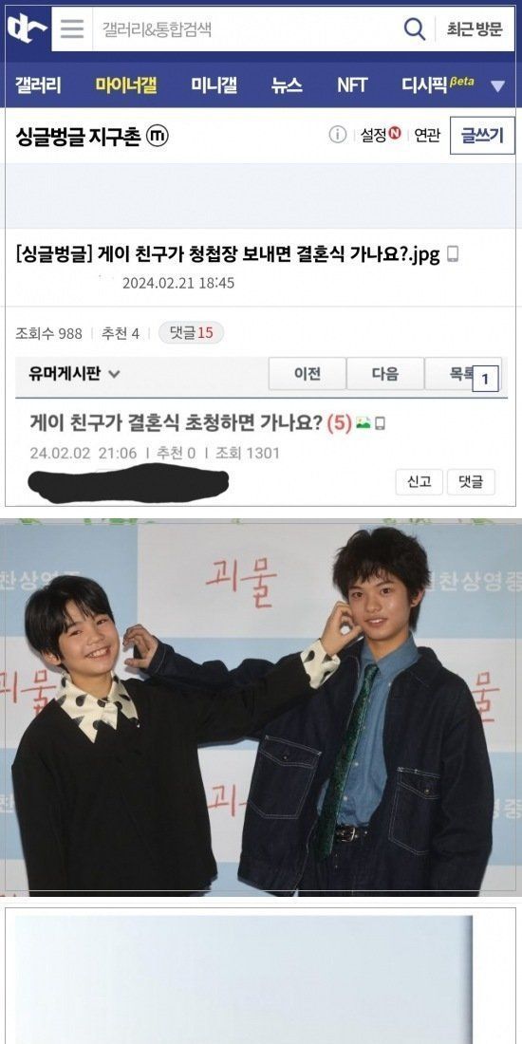The width and height of the screenshot is (522, 1044).
Task: Click the 댓글 15 count pill
Action: click(x=191, y=333)
